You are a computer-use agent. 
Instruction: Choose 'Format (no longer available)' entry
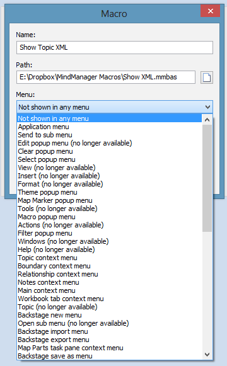(x=109, y=184)
